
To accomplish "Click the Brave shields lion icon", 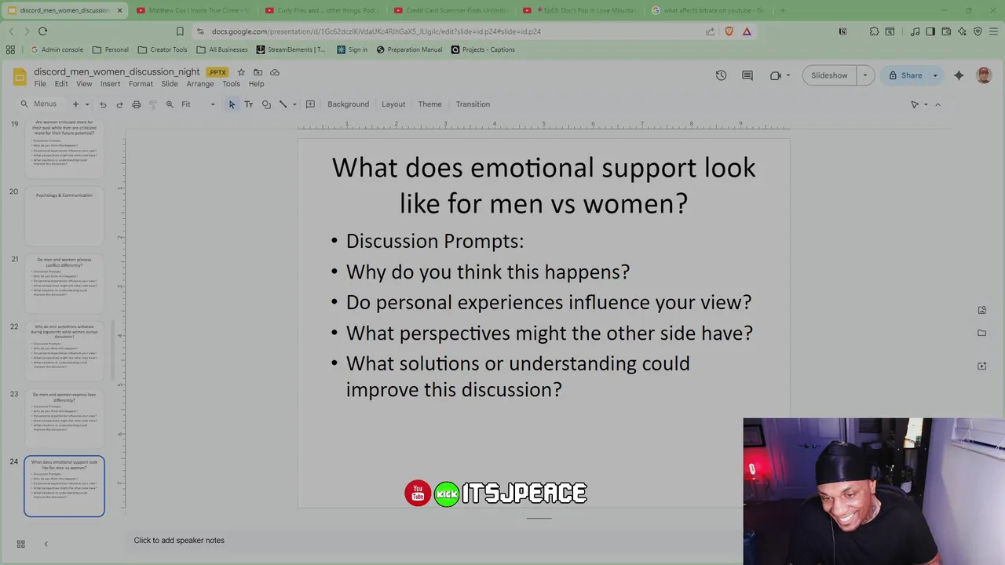I will (x=729, y=31).
